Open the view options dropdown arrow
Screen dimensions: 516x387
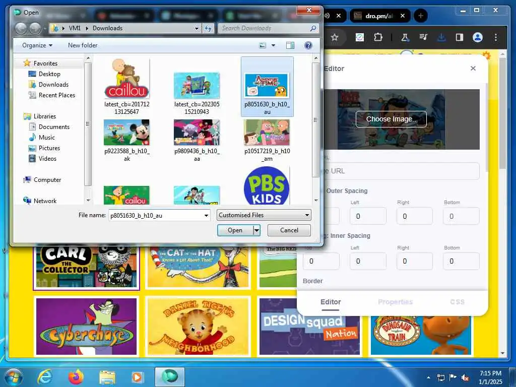(273, 45)
